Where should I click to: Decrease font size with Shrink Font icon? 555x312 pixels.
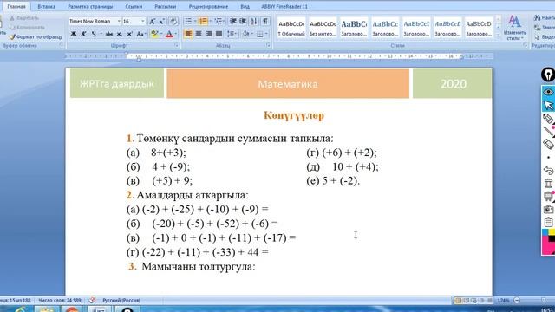tap(162, 21)
